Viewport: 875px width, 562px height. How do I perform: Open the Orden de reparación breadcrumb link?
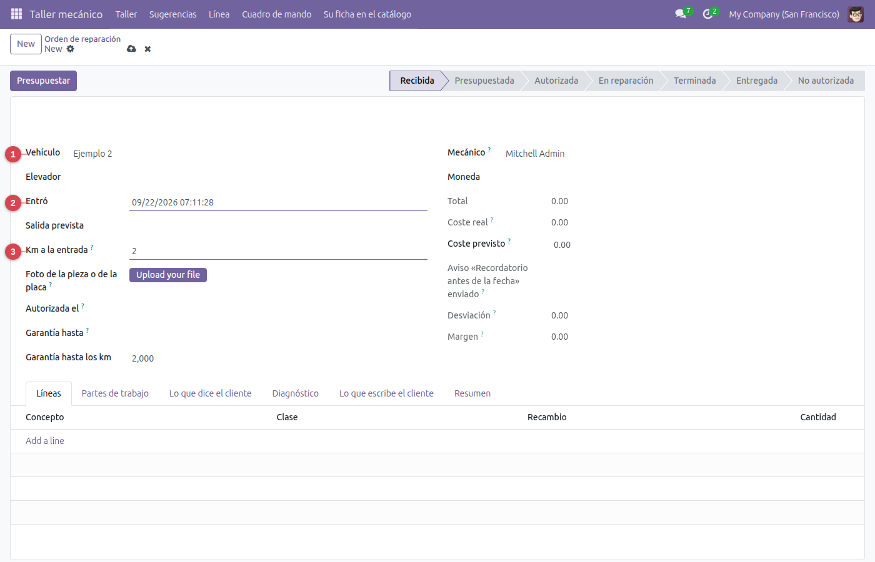pos(82,39)
